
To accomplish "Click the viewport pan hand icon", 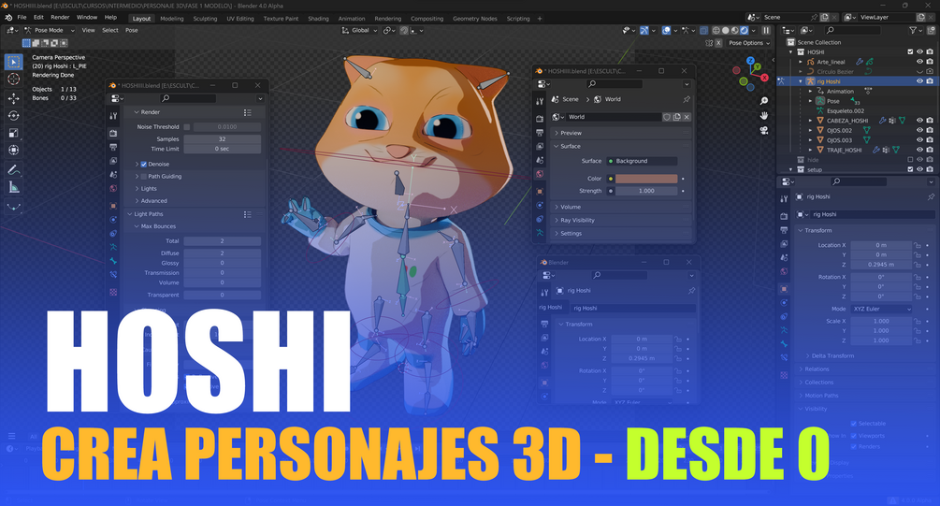I will coord(764,116).
